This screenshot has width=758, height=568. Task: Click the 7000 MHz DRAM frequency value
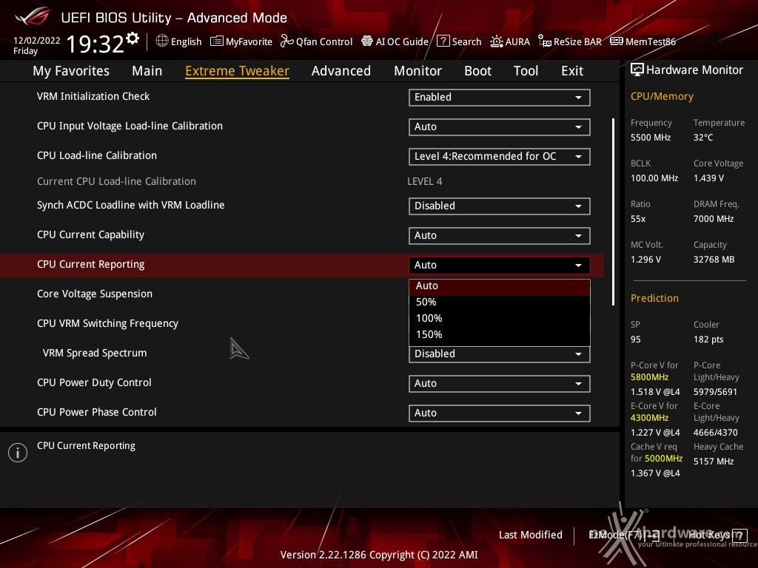[714, 219]
